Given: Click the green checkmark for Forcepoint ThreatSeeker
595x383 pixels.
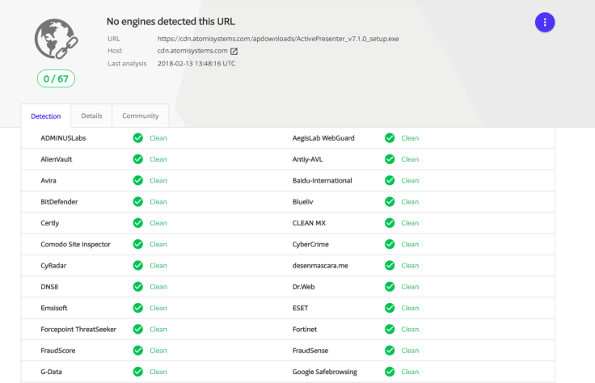Looking at the screenshot, I should [x=138, y=329].
